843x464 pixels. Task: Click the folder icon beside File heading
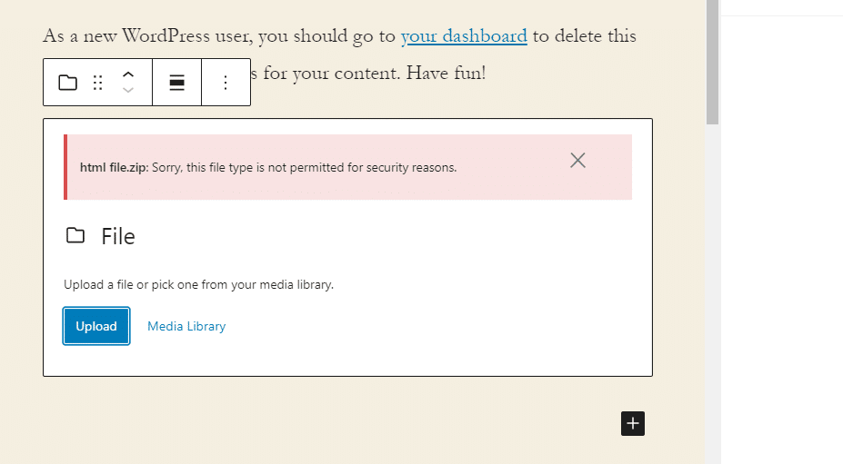click(x=75, y=236)
